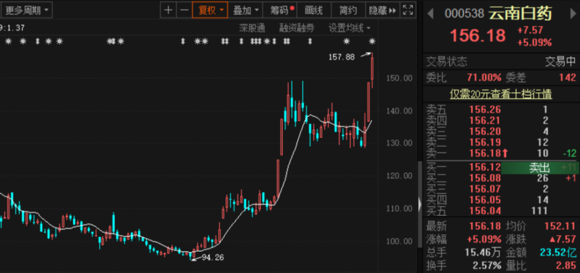The height and width of the screenshot is (273, 580).
Task: Zoom out chart with minus button
Action: pyautogui.click(x=184, y=10)
